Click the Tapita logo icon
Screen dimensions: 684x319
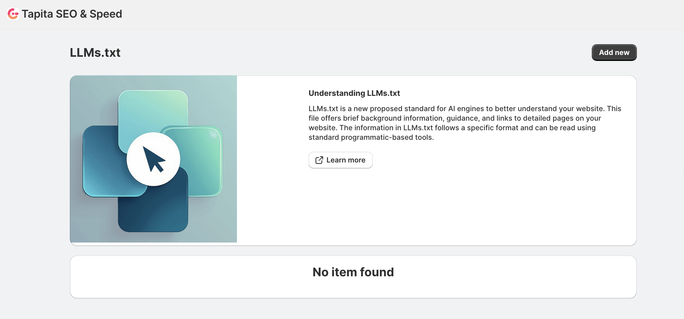pyautogui.click(x=13, y=14)
